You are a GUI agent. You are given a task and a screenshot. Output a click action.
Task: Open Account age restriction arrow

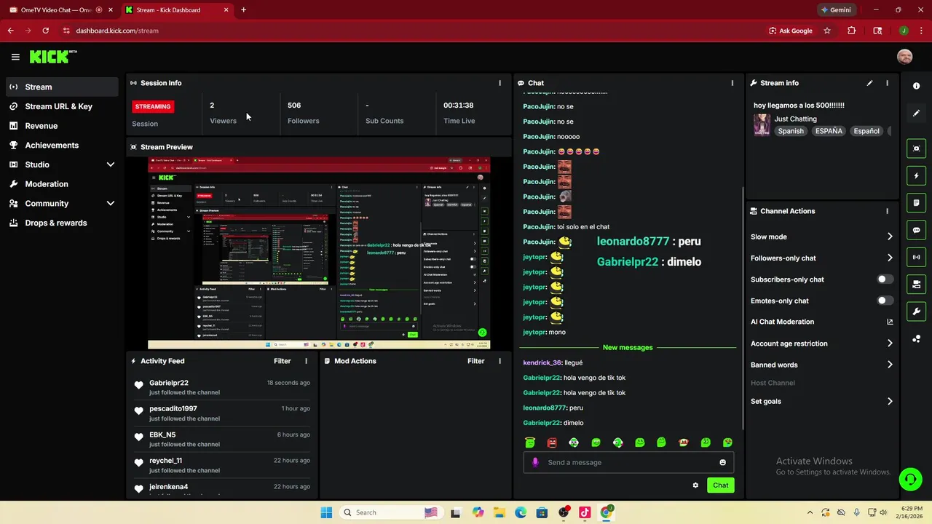[889, 344]
